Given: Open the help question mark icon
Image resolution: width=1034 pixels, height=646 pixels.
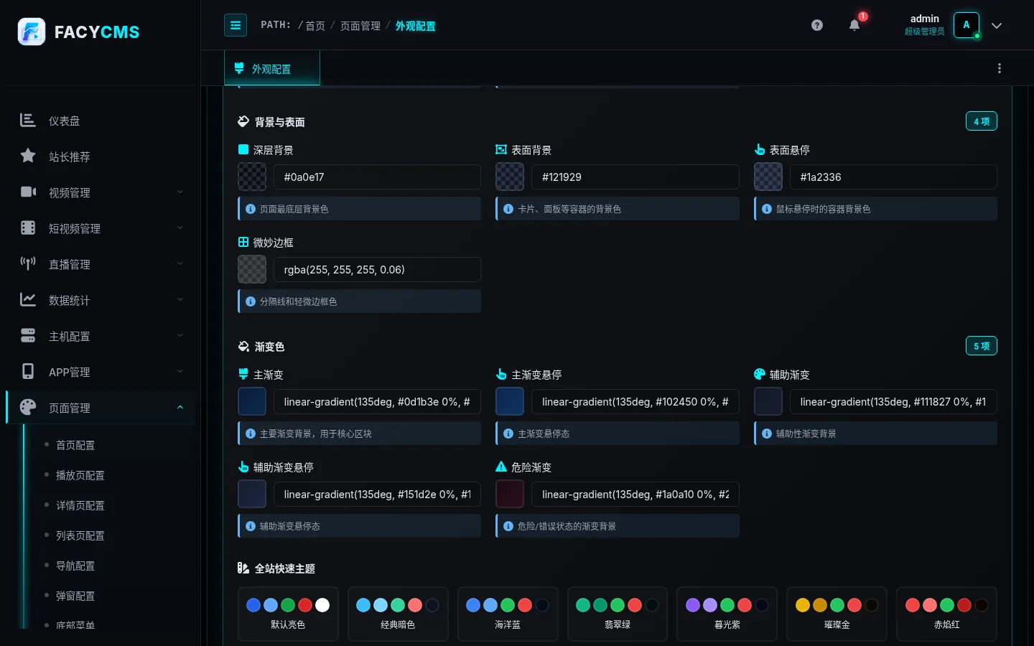Looking at the screenshot, I should [x=817, y=25].
